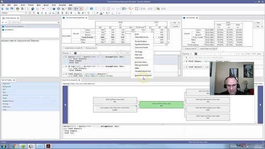This screenshot has height=149, width=265.
Task: Insert a chart using the chart icon
Action: (63, 9)
